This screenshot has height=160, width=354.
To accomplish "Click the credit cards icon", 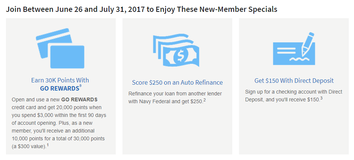I will [60, 48].
